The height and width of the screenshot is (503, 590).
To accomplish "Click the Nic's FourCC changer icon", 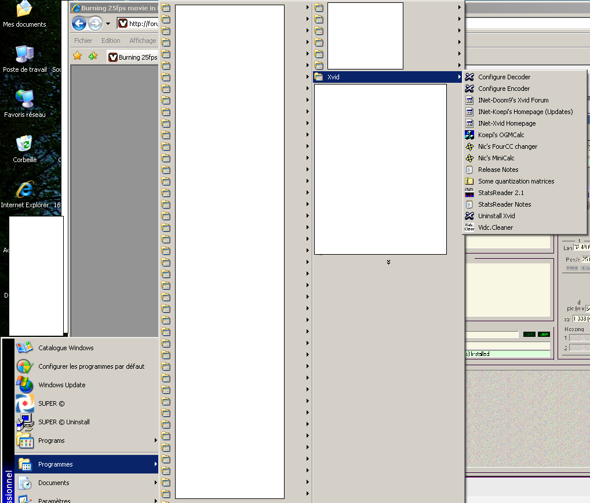I will coord(469,146).
